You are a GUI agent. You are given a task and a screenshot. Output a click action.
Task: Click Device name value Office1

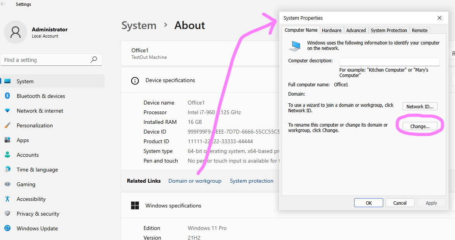[196, 103]
